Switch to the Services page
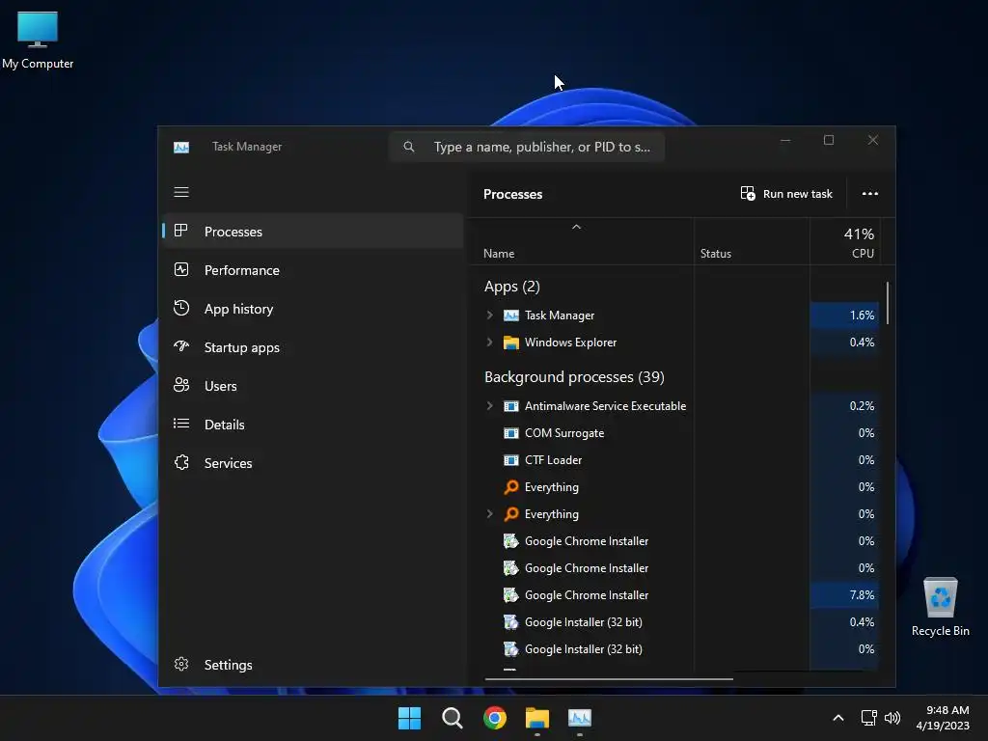 click(x=314, y=463)
